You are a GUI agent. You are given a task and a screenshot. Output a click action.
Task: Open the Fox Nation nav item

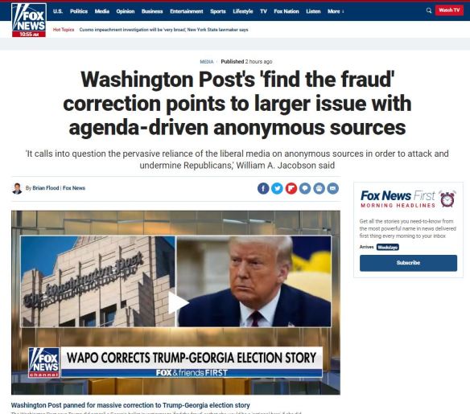[x=287, y=11]
